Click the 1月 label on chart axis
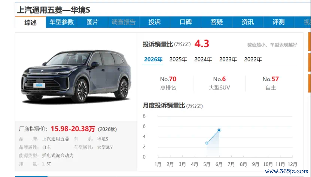 click(158, 164)
